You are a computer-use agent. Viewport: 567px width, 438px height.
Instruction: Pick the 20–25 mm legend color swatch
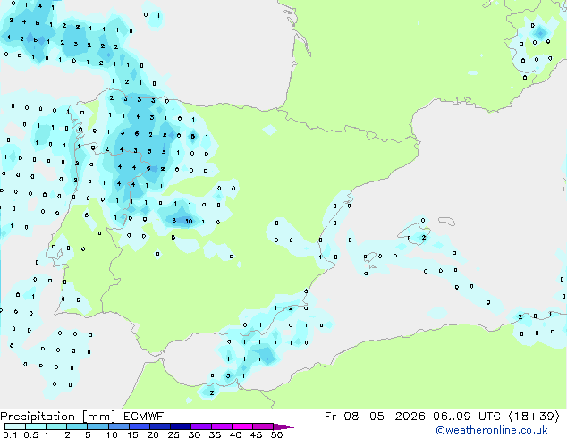tap(160, 426)
